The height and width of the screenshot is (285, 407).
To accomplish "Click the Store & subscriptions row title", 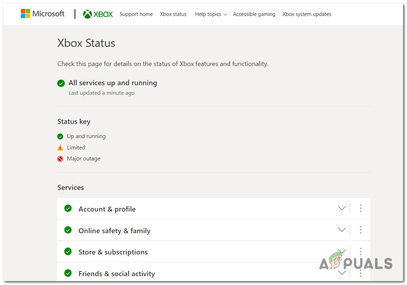I will (113, 252).
